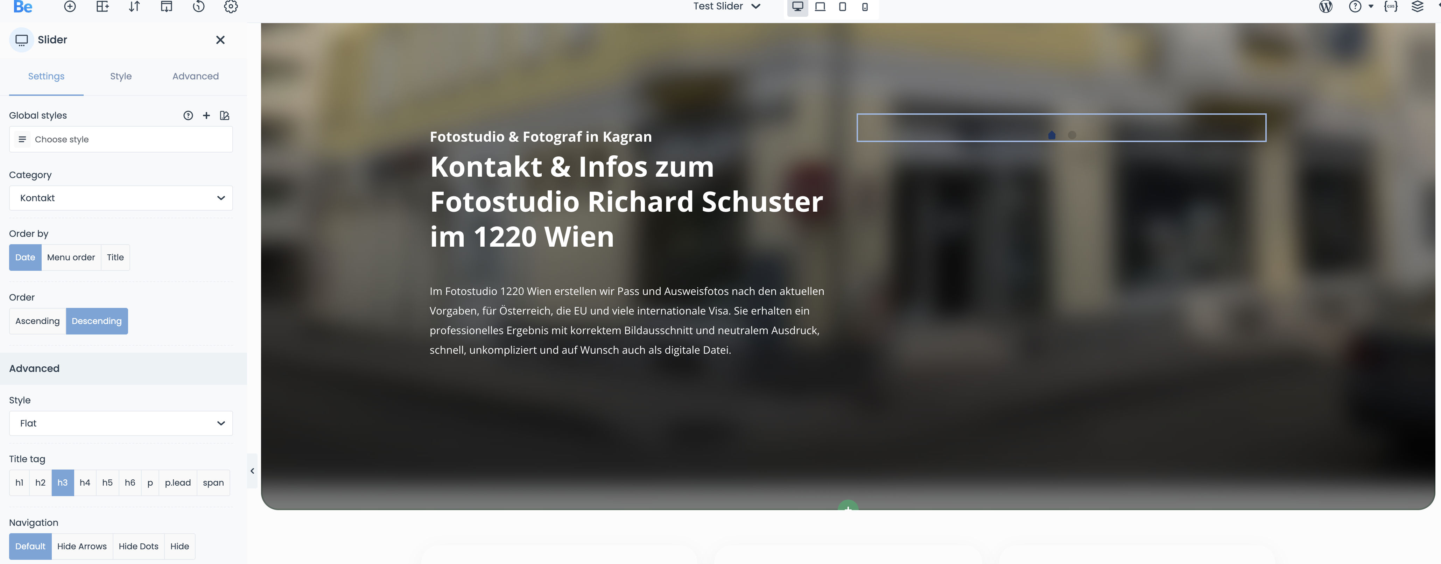Click the Choose style input field

[121, 139]
